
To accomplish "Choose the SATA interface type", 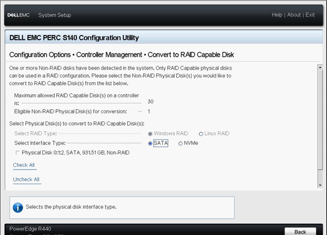I will coord(150,143).
